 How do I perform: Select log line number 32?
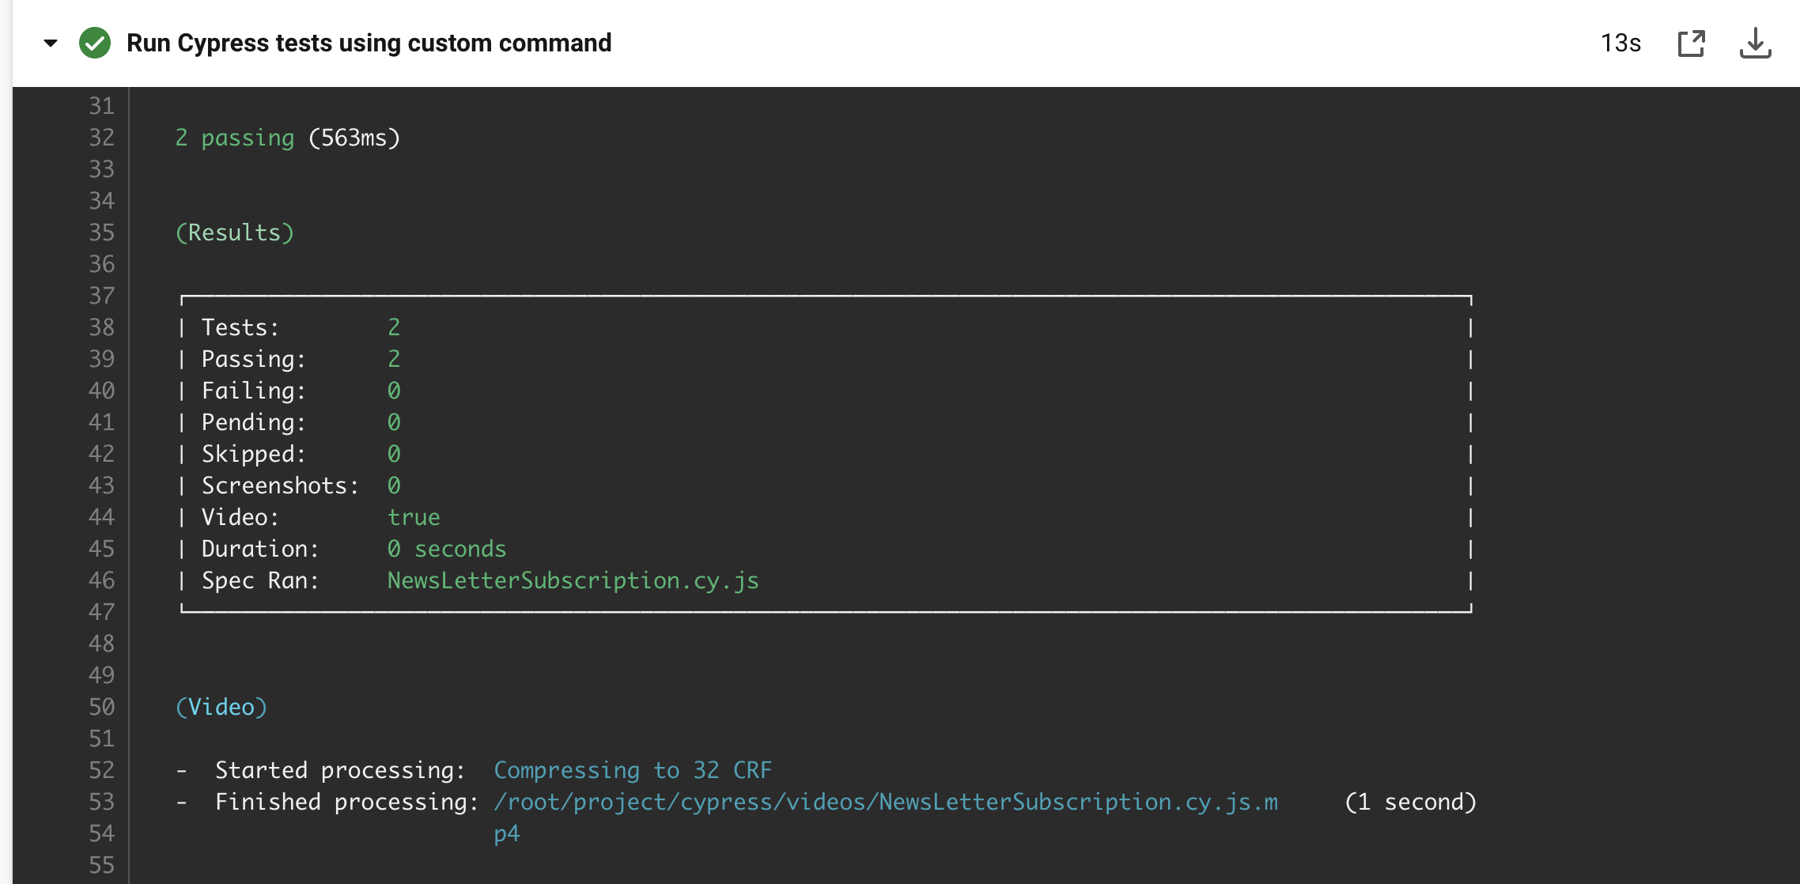point(101,138)
